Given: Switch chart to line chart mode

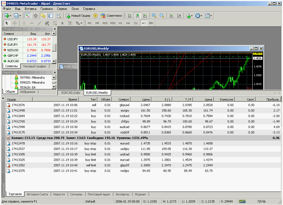Looking at the screenshot, I should pos(145,16).
